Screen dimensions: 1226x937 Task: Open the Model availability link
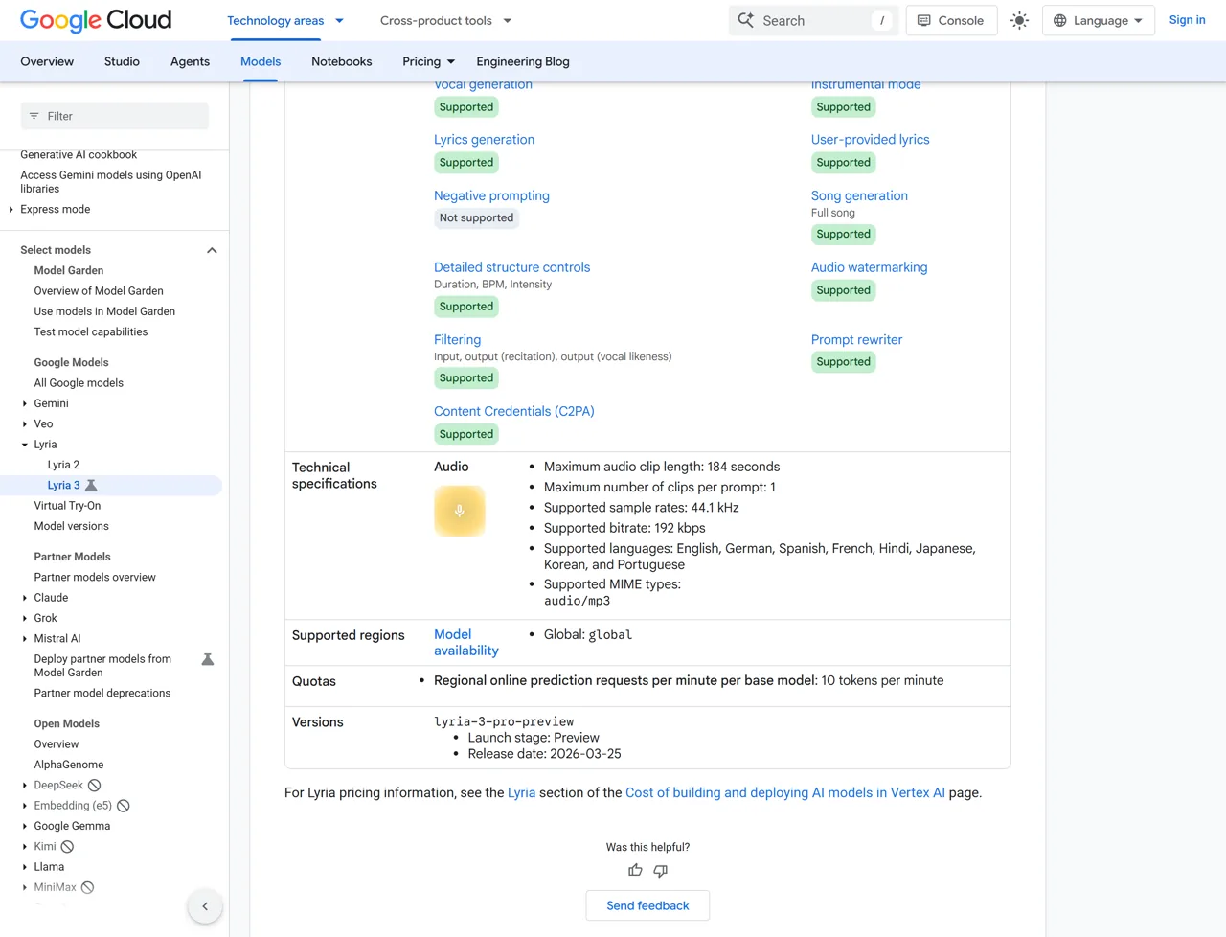466,643
